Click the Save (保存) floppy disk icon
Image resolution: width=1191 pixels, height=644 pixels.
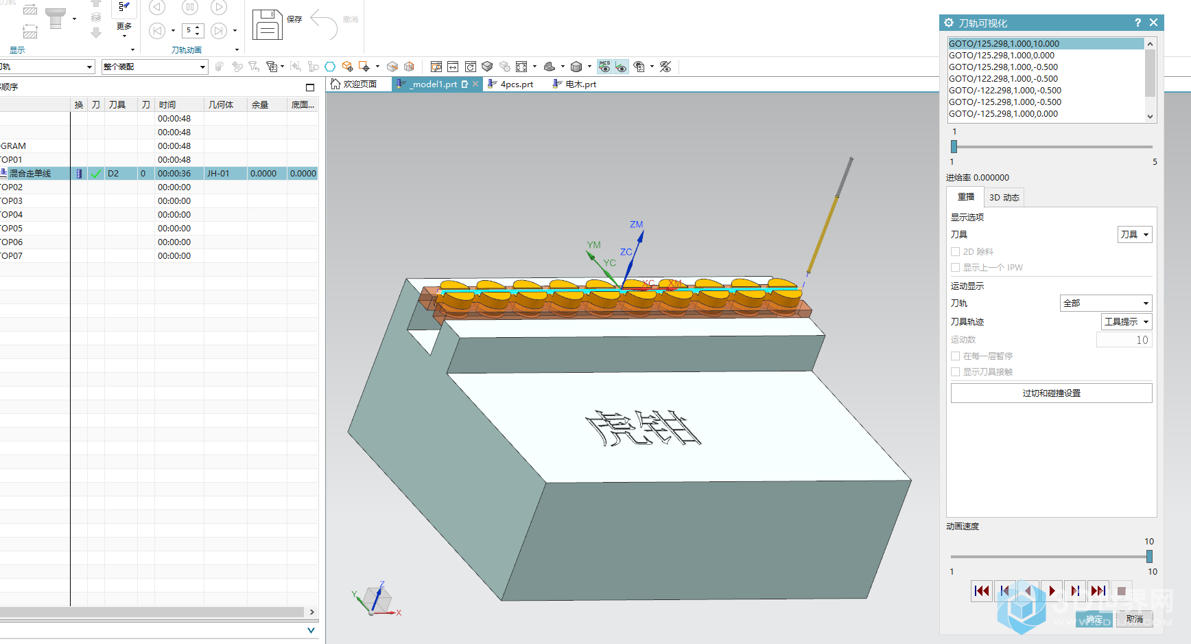coord(268,25)
